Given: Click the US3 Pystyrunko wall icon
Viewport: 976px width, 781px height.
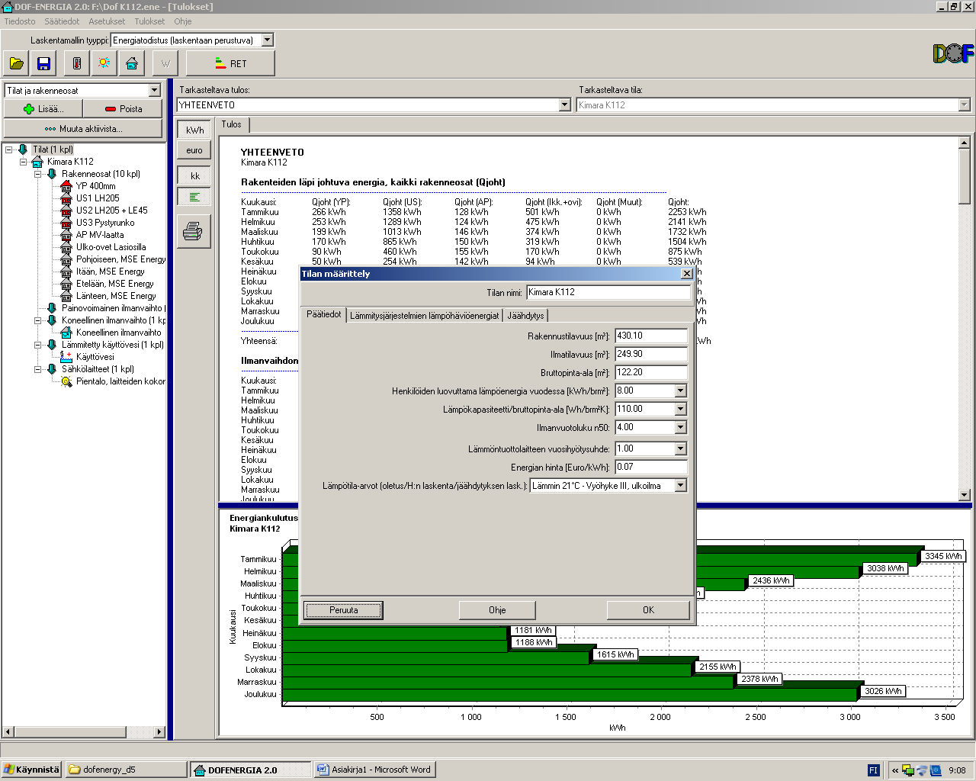Looking at the screenshot, I should 66,223.
